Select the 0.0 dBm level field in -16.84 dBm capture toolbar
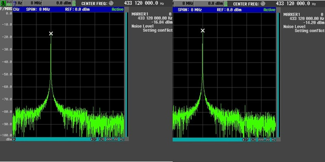 tap(57, 3)
